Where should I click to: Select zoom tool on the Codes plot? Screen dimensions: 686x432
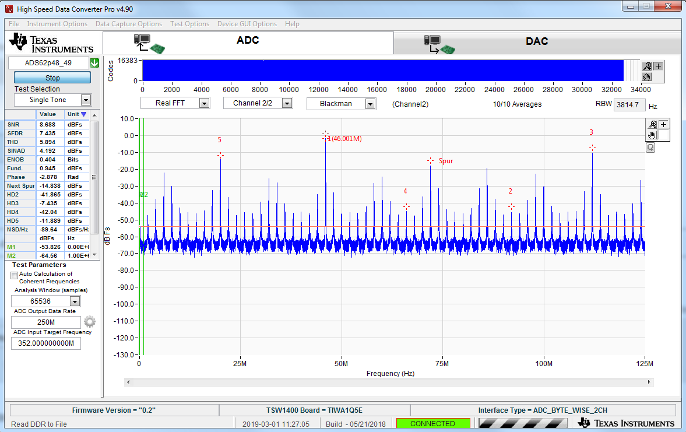pos(647,66)
